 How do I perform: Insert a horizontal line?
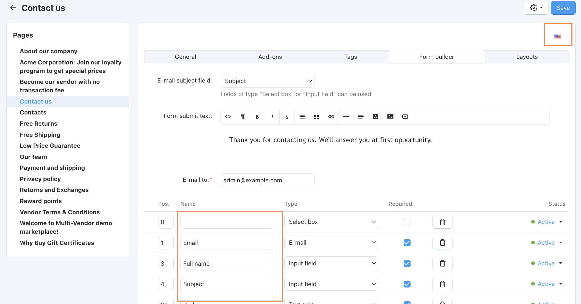pos(346,117)
